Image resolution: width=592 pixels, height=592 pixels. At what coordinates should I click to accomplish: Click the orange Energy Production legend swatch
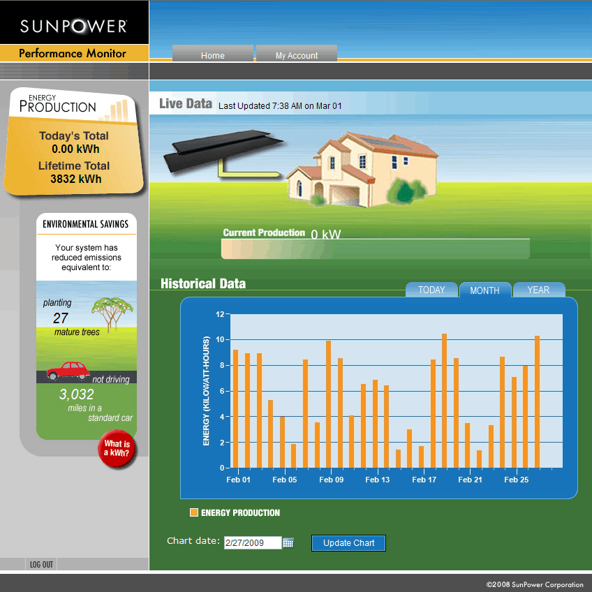click(194, 512)
